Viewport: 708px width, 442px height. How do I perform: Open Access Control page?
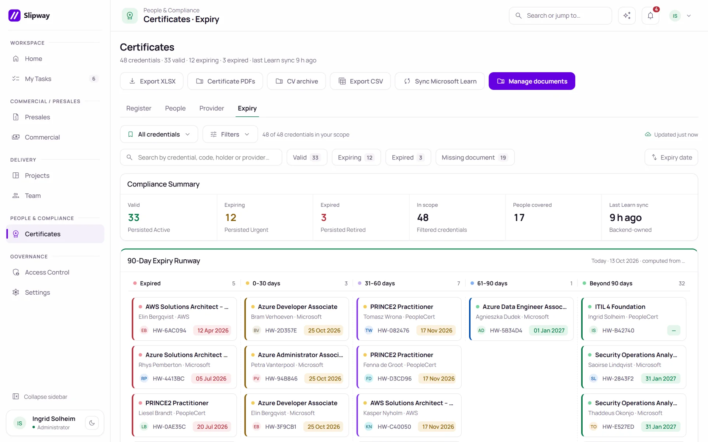point(55,272)
